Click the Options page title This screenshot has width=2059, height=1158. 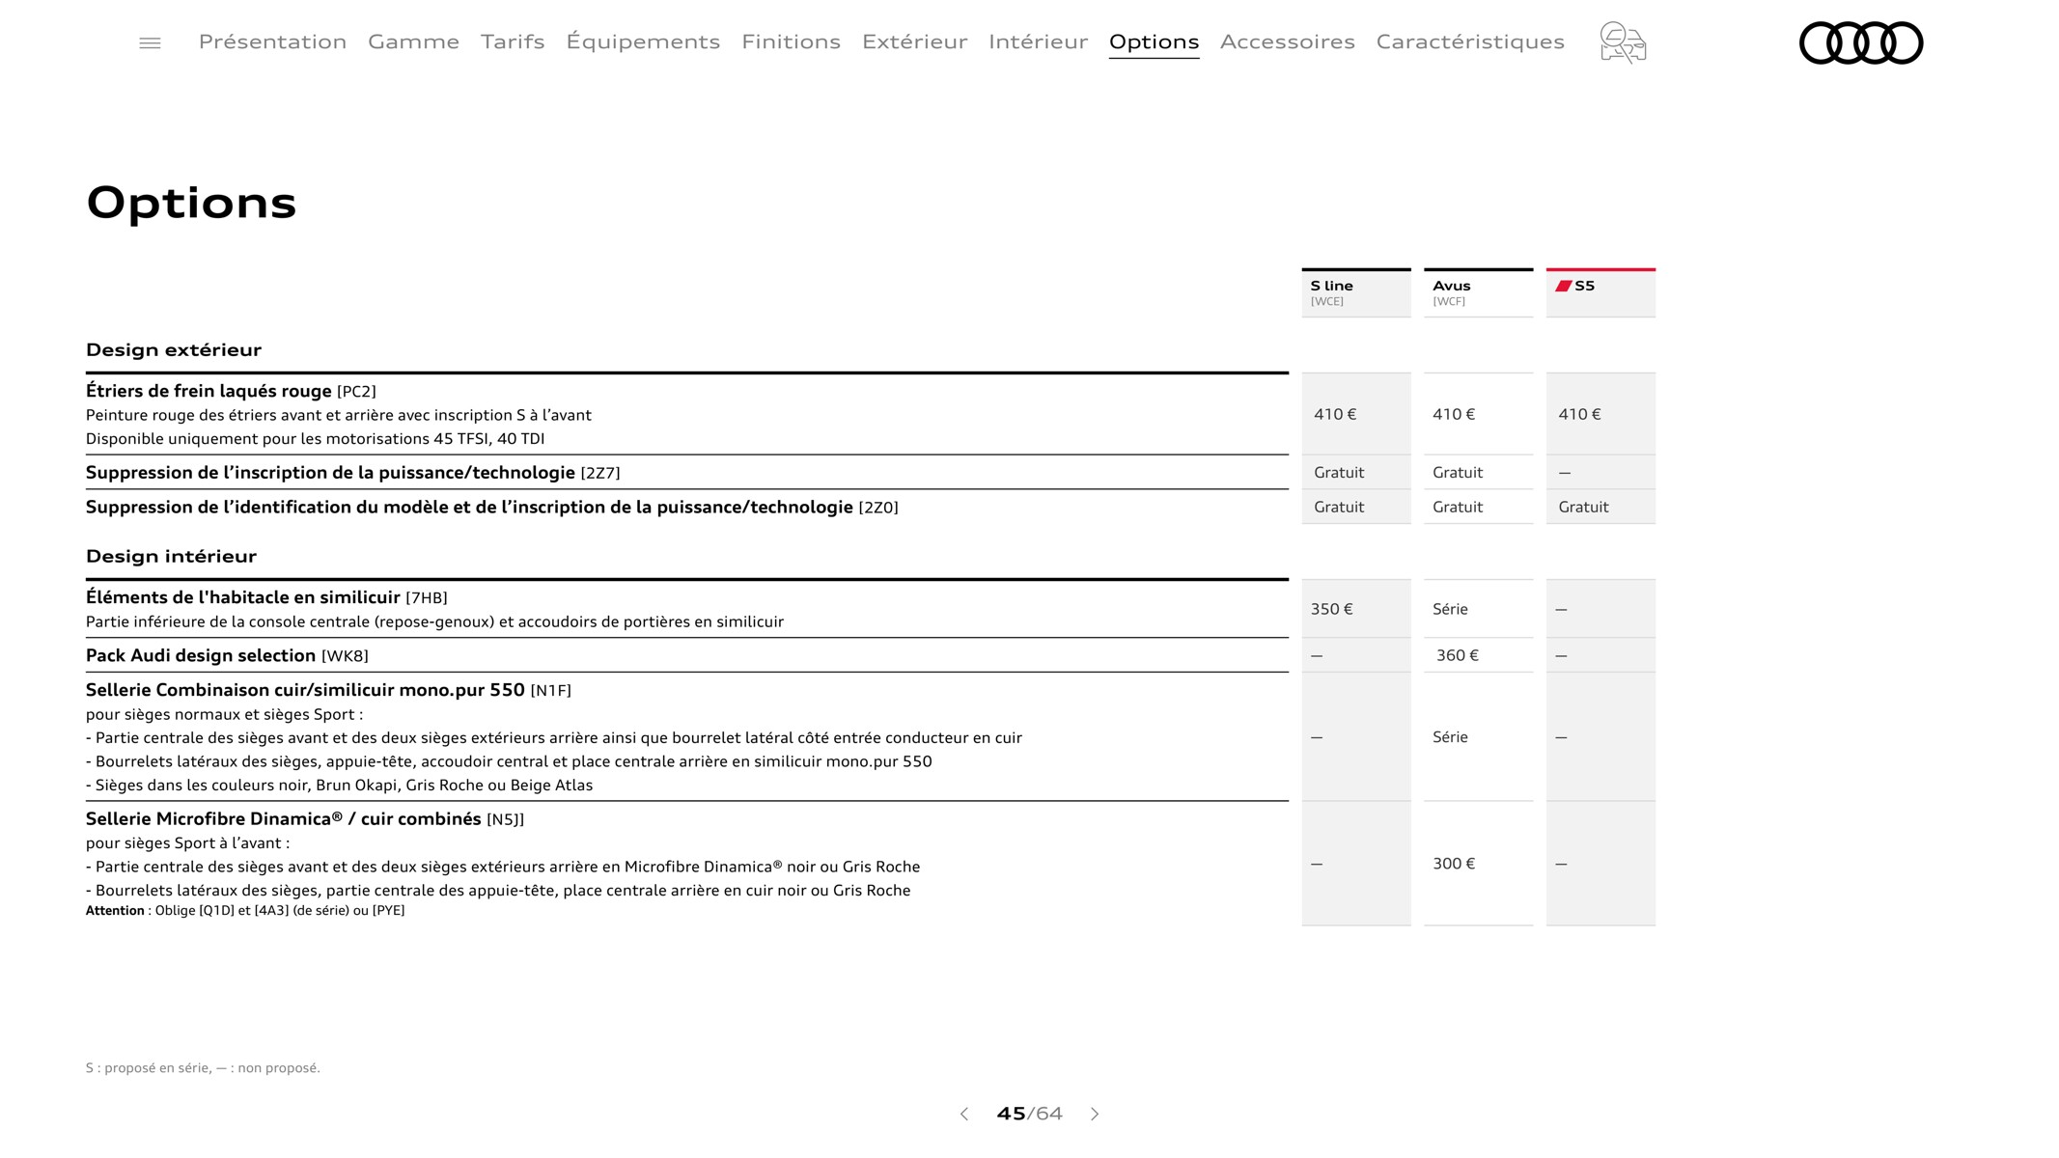191,203
